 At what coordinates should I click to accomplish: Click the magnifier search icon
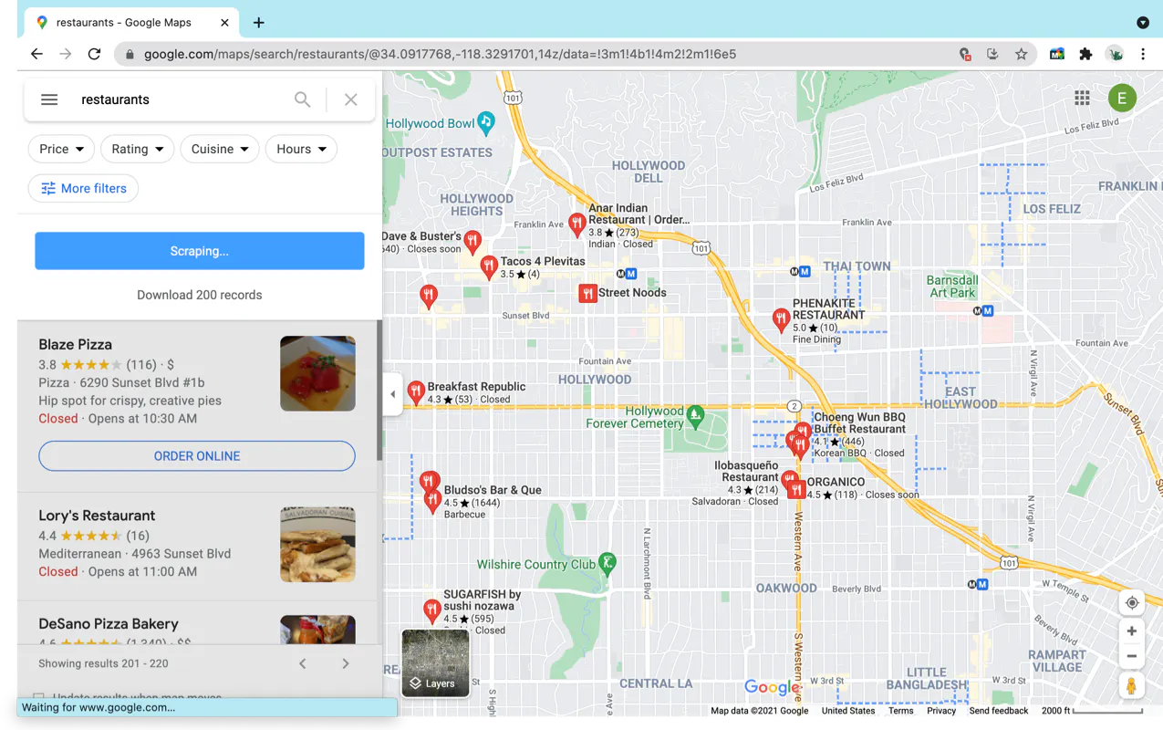click(302, 99)
